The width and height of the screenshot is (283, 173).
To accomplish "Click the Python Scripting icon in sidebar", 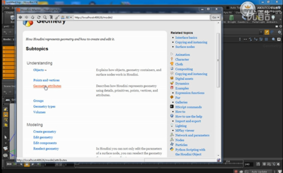I will pos(172,149).
